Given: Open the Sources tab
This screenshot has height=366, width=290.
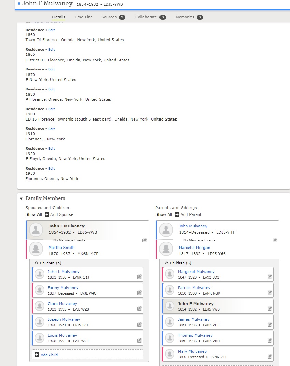Looking at the screenshot, I should [113, 17].
